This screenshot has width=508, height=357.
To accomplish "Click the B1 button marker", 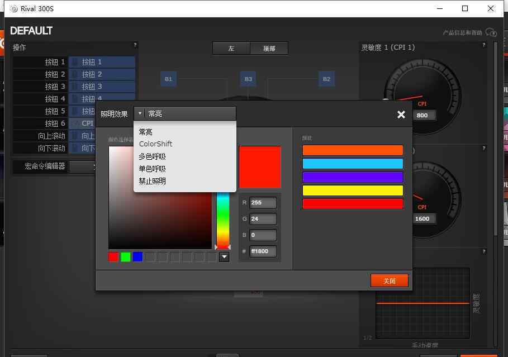I will point(168,79).
